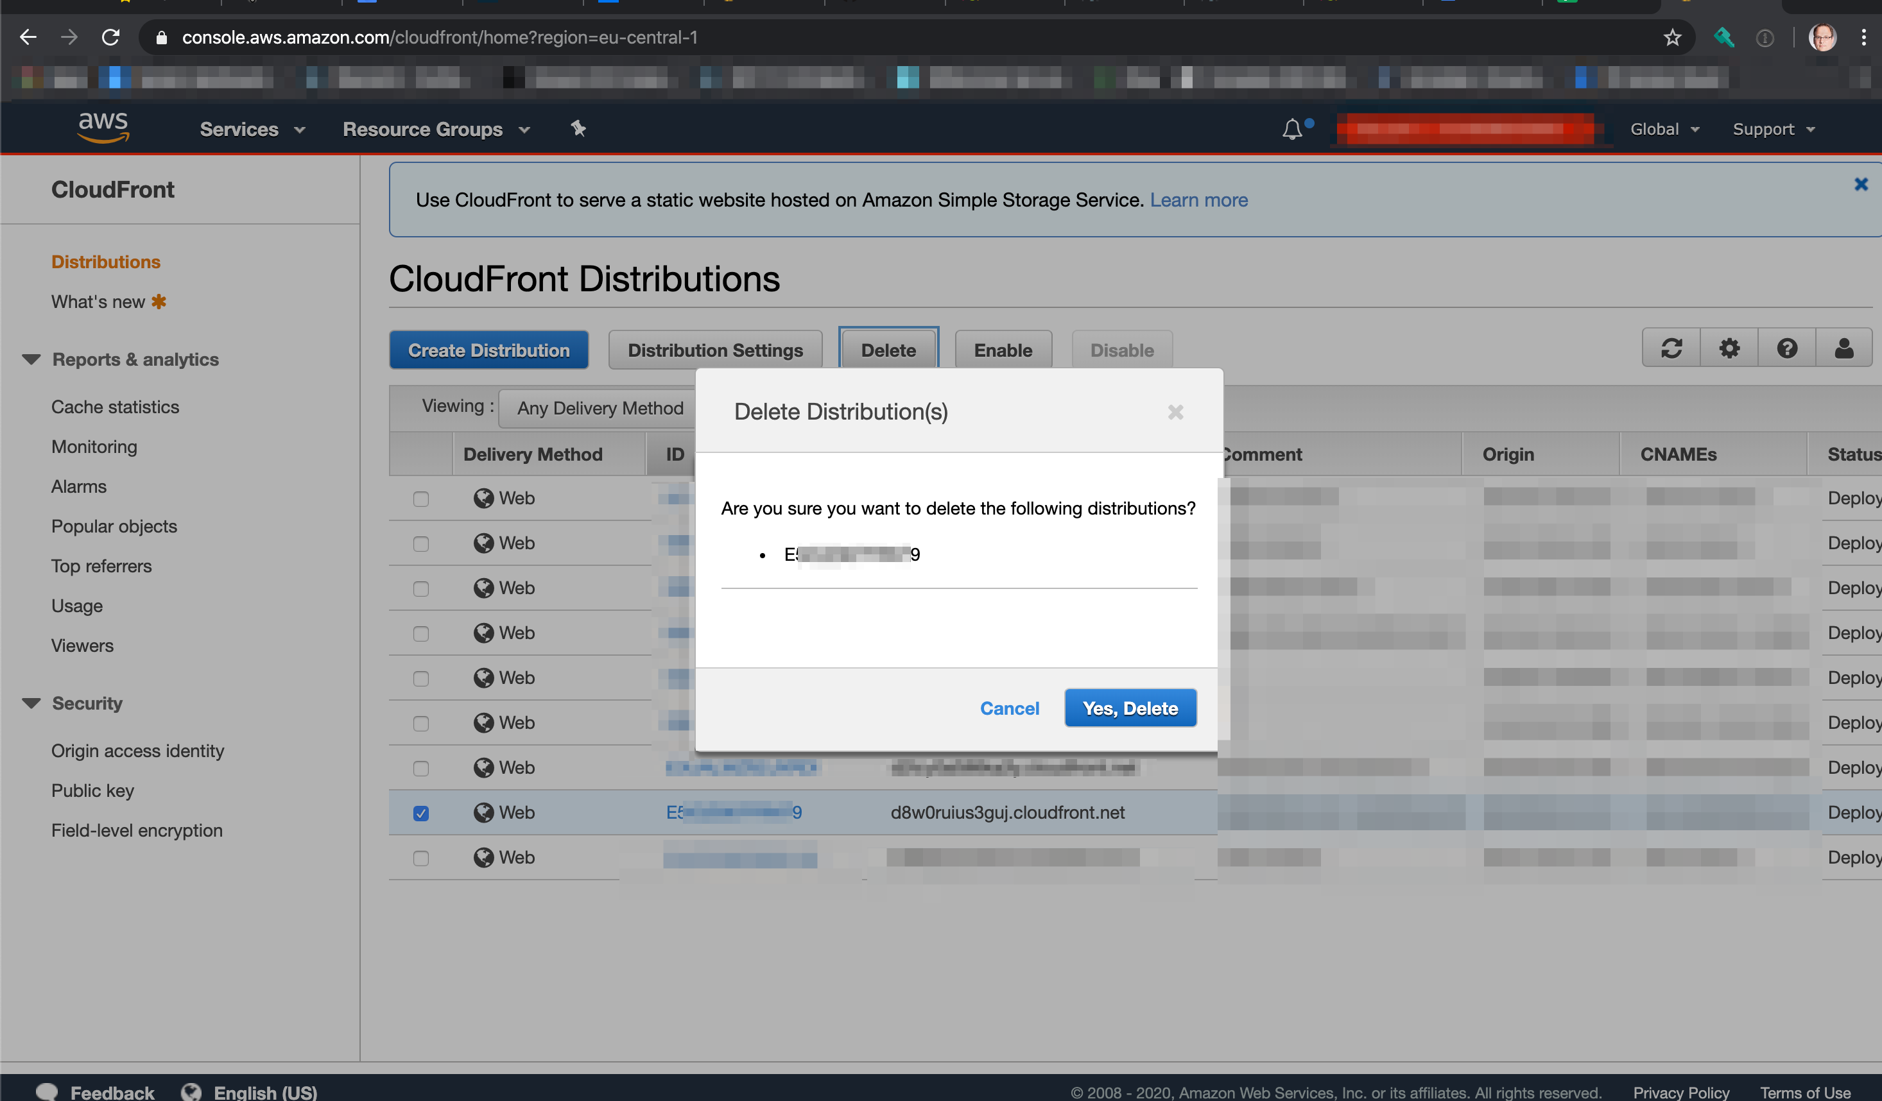Click the refresh distributions icon button
This screenshot has height=1101, width=1882.
pyautogui.click(x=1671, y=348)
